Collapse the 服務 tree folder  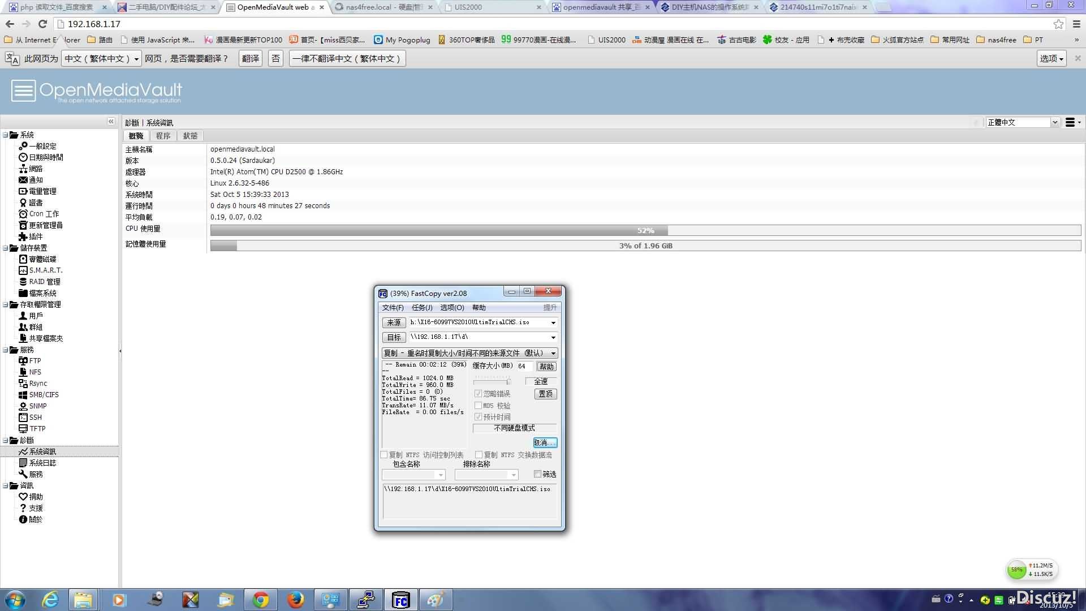click(6, 350)
